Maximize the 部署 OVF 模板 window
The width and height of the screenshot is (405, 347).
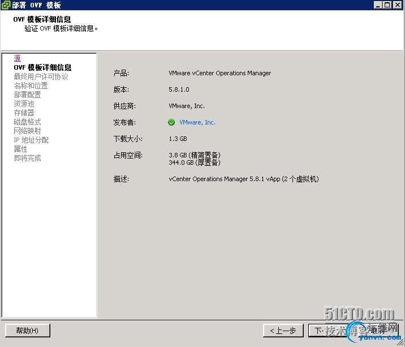click(x=387, y=5)
